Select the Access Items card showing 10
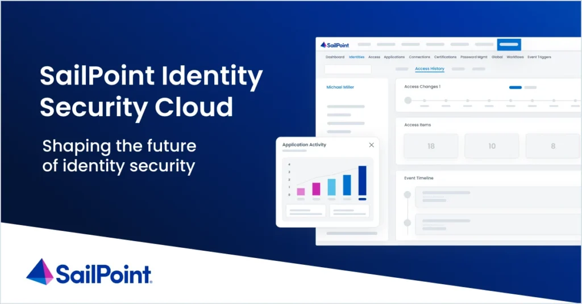 coord(492,146)
